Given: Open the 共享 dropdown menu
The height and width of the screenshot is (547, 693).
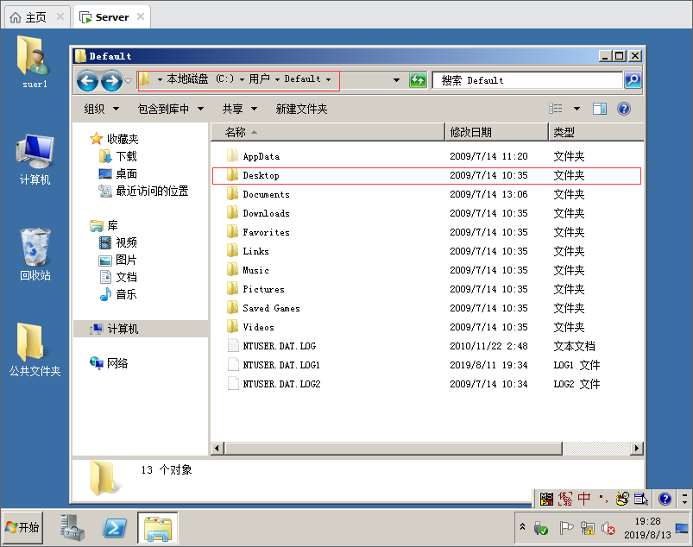Looking at the screenshot, I should 238,109.
